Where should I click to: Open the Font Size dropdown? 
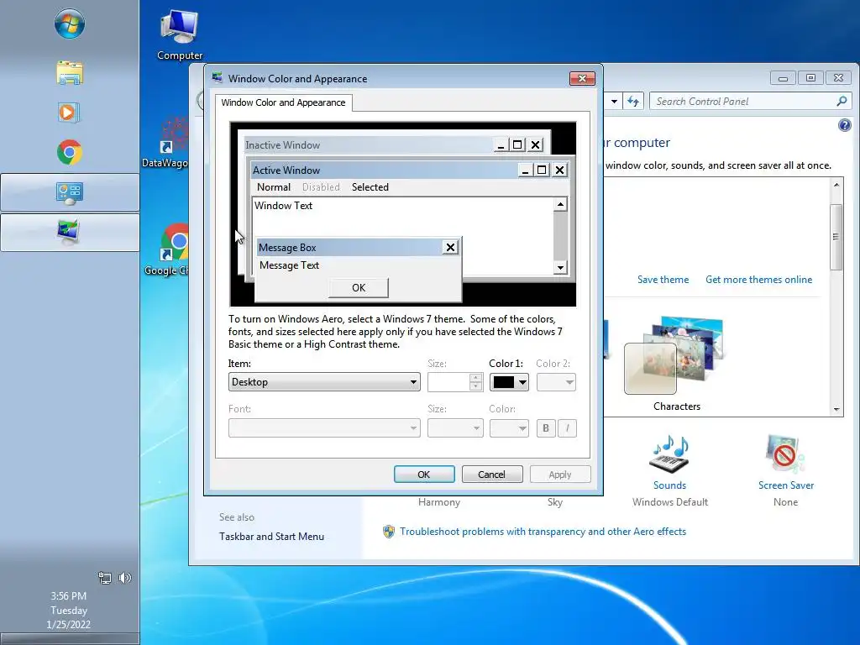point(455,427)
